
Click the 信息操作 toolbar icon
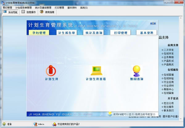pyautogui.click(x=23, y=12)
